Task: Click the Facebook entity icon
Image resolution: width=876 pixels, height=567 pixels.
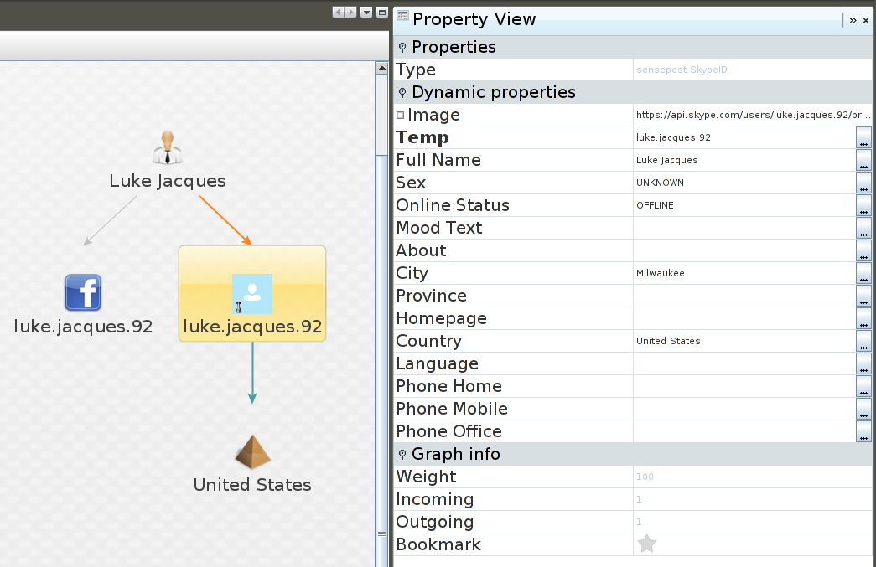Action: 83,293
